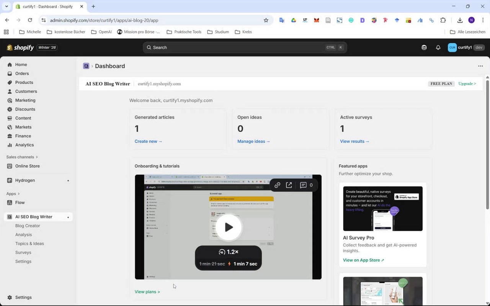This screenshot has width=490, height=306.
Task: Open the curtify1 store account menu
Action: click(x=465, y=47)
